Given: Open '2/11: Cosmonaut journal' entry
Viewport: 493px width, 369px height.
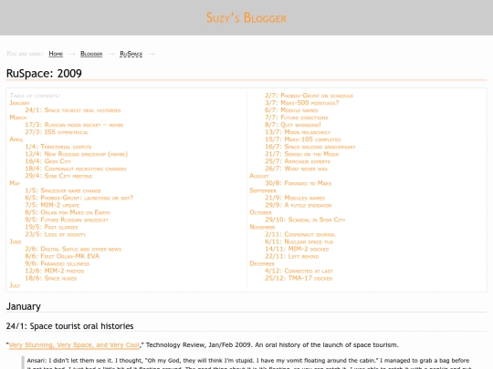Looking at the screenshot, I should [300, 234].
